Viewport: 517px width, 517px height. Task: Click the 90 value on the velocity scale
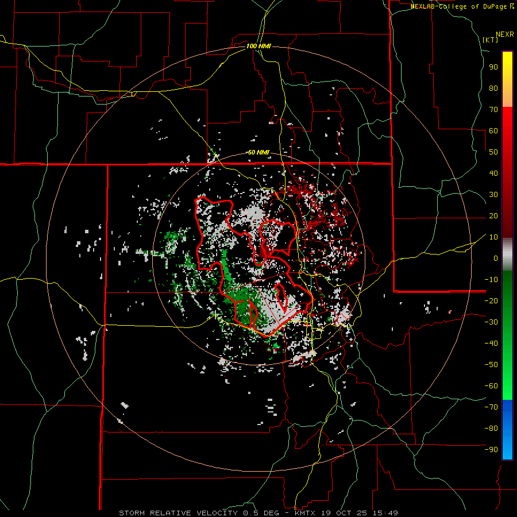tap(493, 67)
